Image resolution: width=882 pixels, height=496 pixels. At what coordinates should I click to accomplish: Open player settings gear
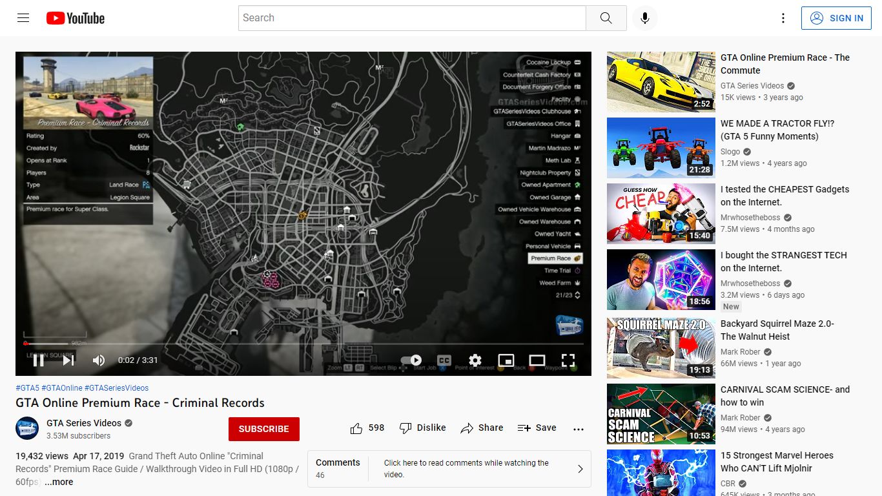(x=475, y=360)
